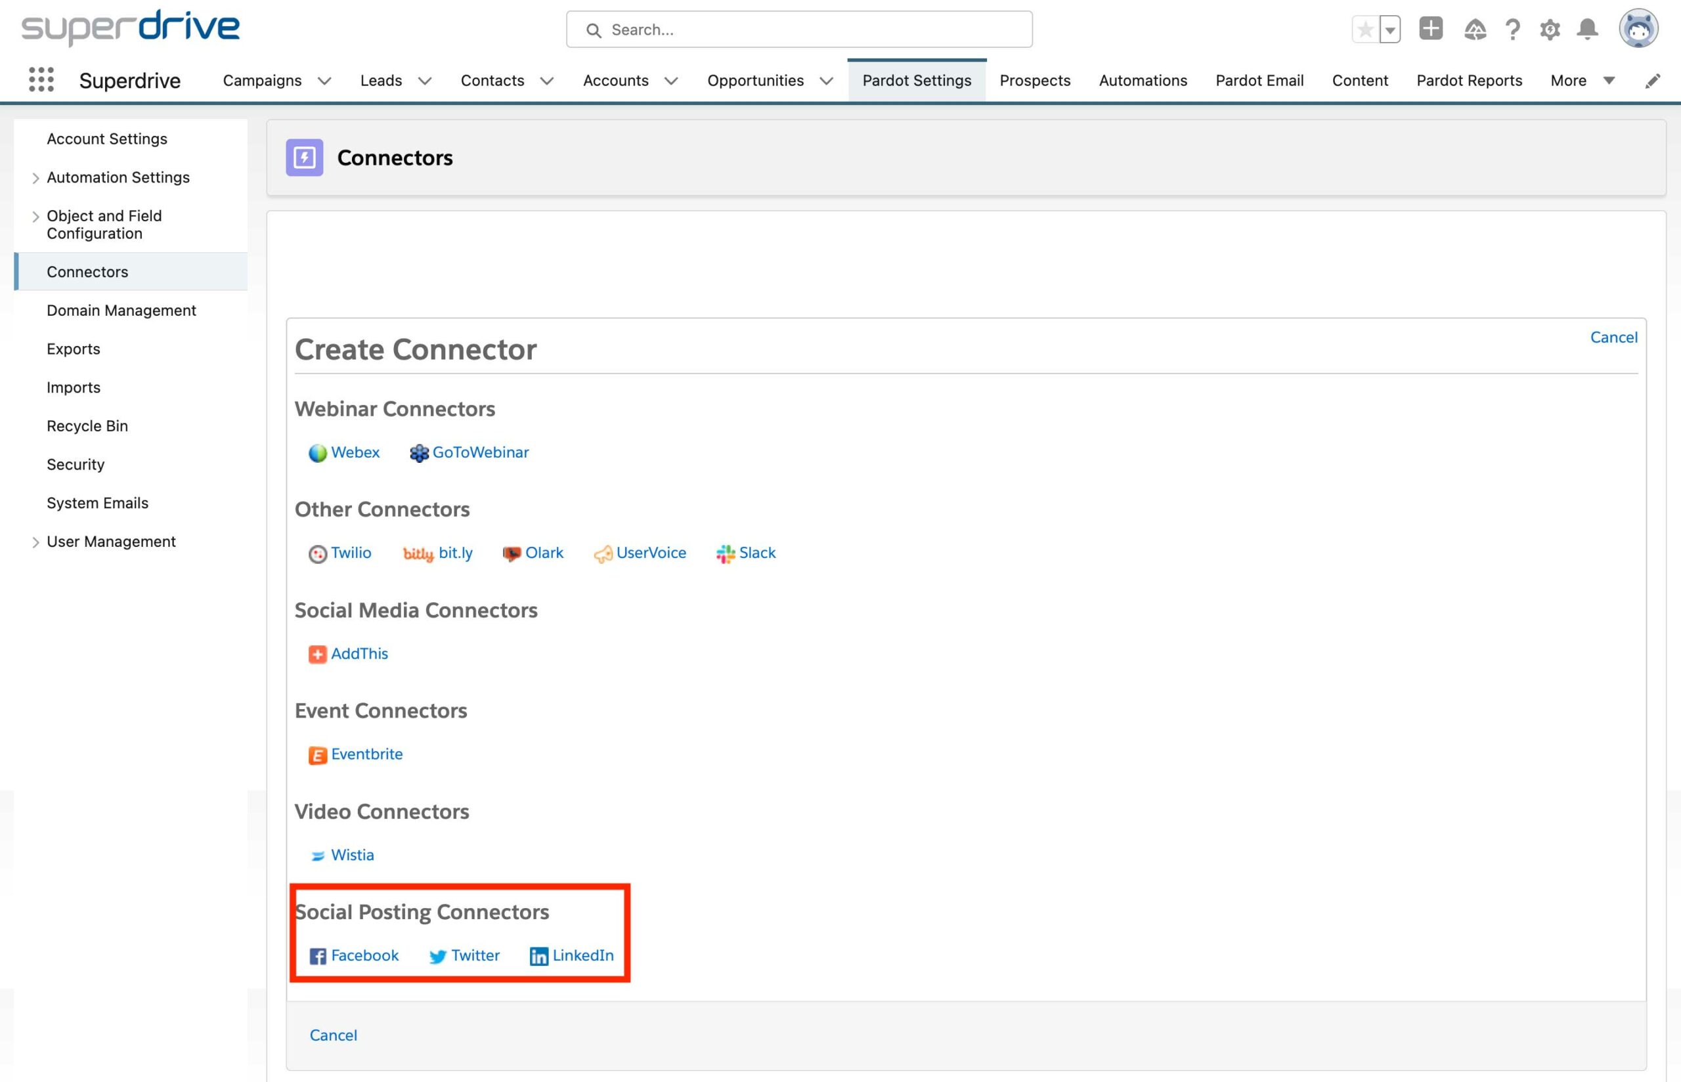Click the Eventbrite E icon
This screenshot has height=1082, width=1681.
tap(318, 755)
